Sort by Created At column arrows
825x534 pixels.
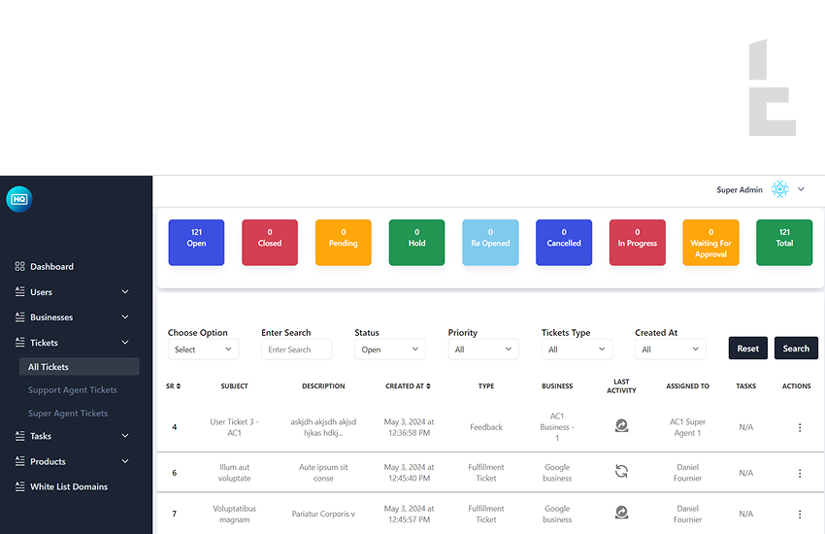[429, 386]
